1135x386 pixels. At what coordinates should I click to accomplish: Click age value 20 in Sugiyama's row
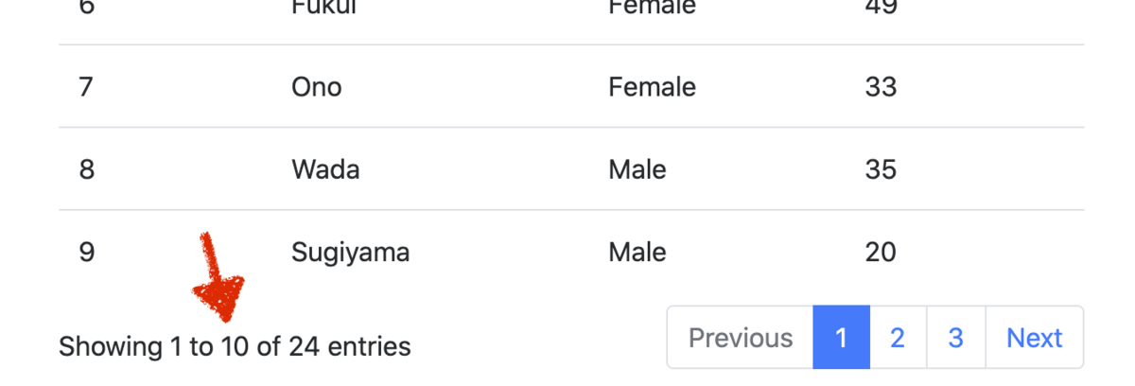click(881, 253)
